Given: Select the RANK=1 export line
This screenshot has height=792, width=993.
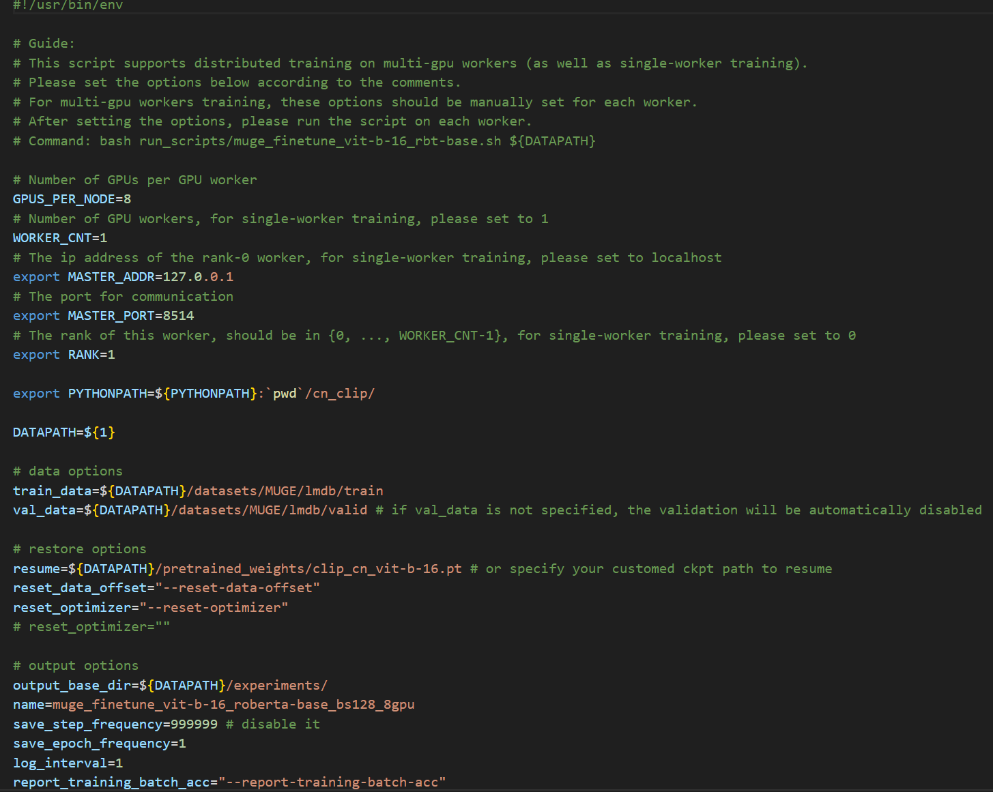Looking at the screenshot, I should pos(67,354).
